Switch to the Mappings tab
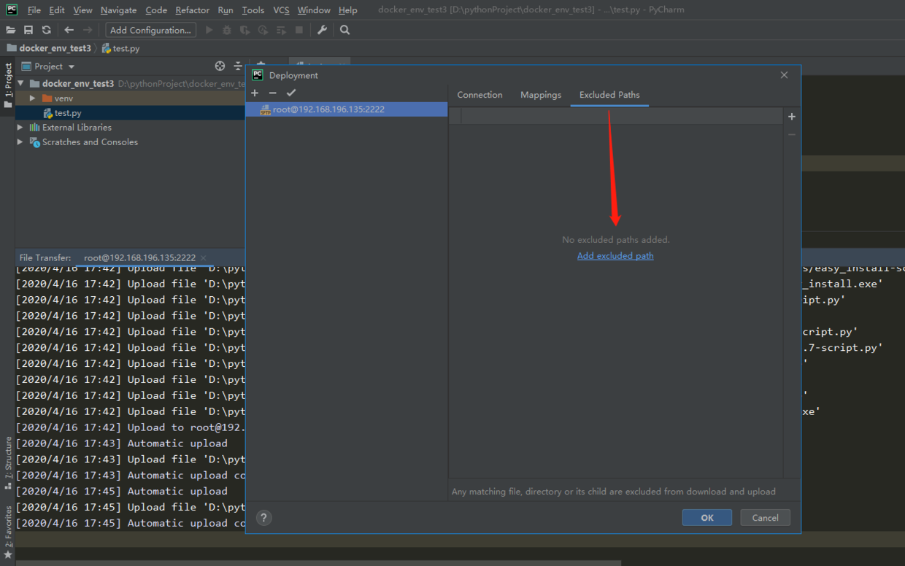This screenshot has width=905, height=566. [541, 95]
